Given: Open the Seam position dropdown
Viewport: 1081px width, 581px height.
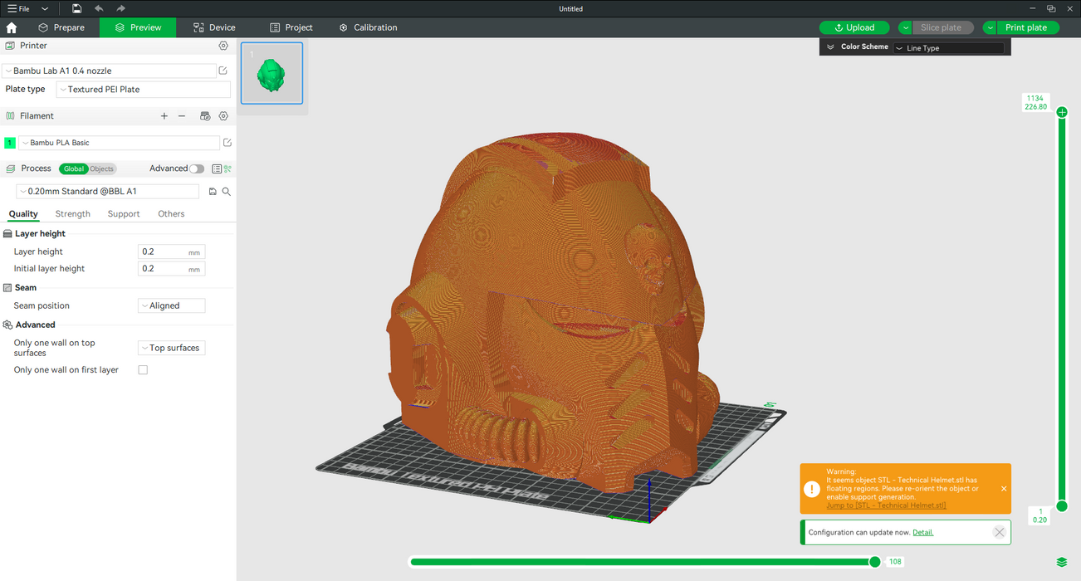Looking at the screenshot, I should [x=171, y=305].
